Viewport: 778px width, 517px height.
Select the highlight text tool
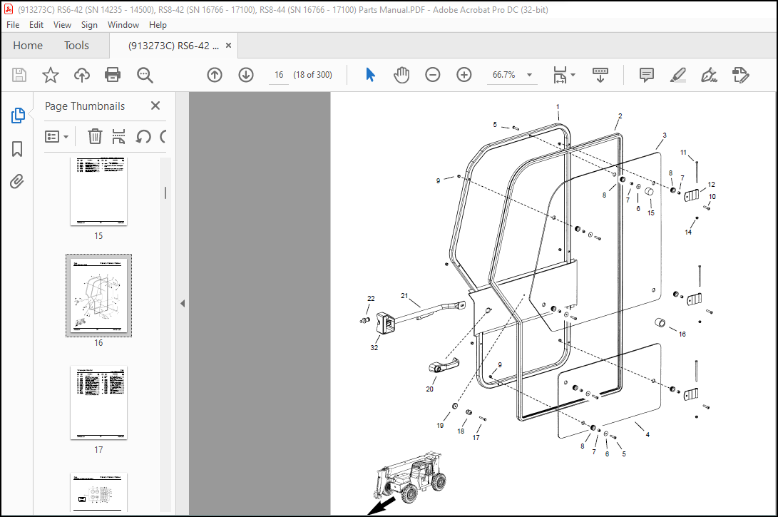(x=677, y=75)
